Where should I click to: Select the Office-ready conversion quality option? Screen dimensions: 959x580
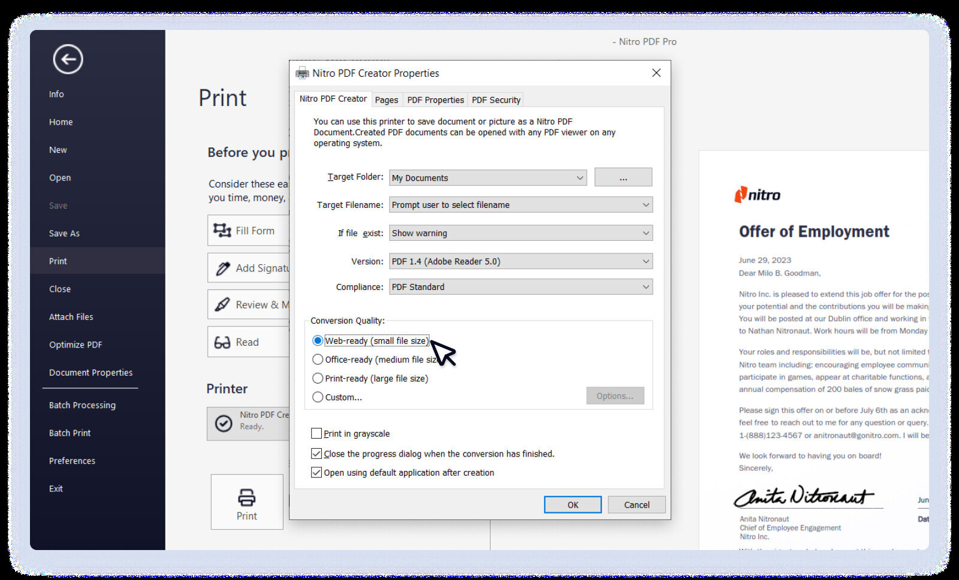318,360
